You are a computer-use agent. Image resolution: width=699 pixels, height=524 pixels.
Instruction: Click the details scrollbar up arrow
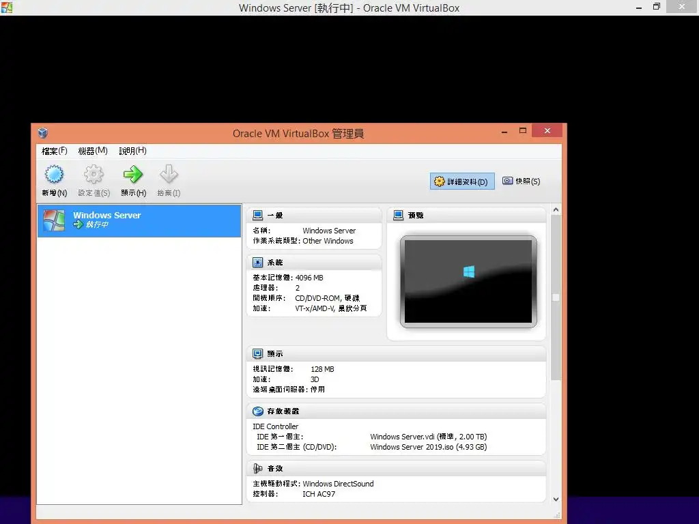(556, 210)
